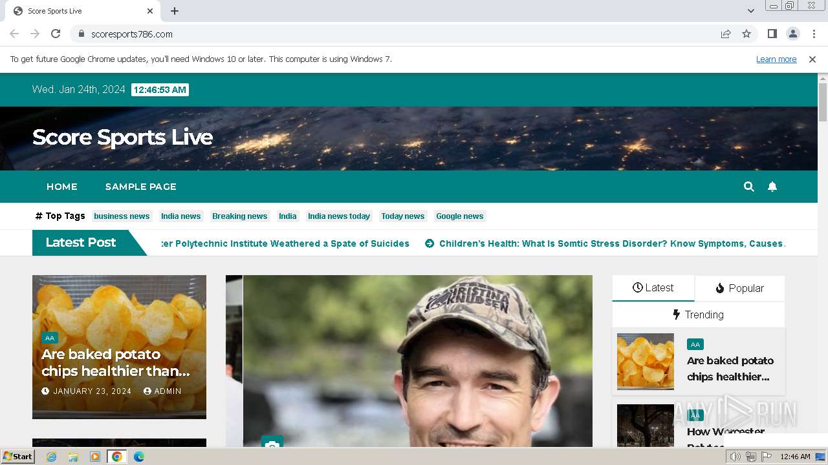Open the site search magnifier

click(x=749, y=187)
